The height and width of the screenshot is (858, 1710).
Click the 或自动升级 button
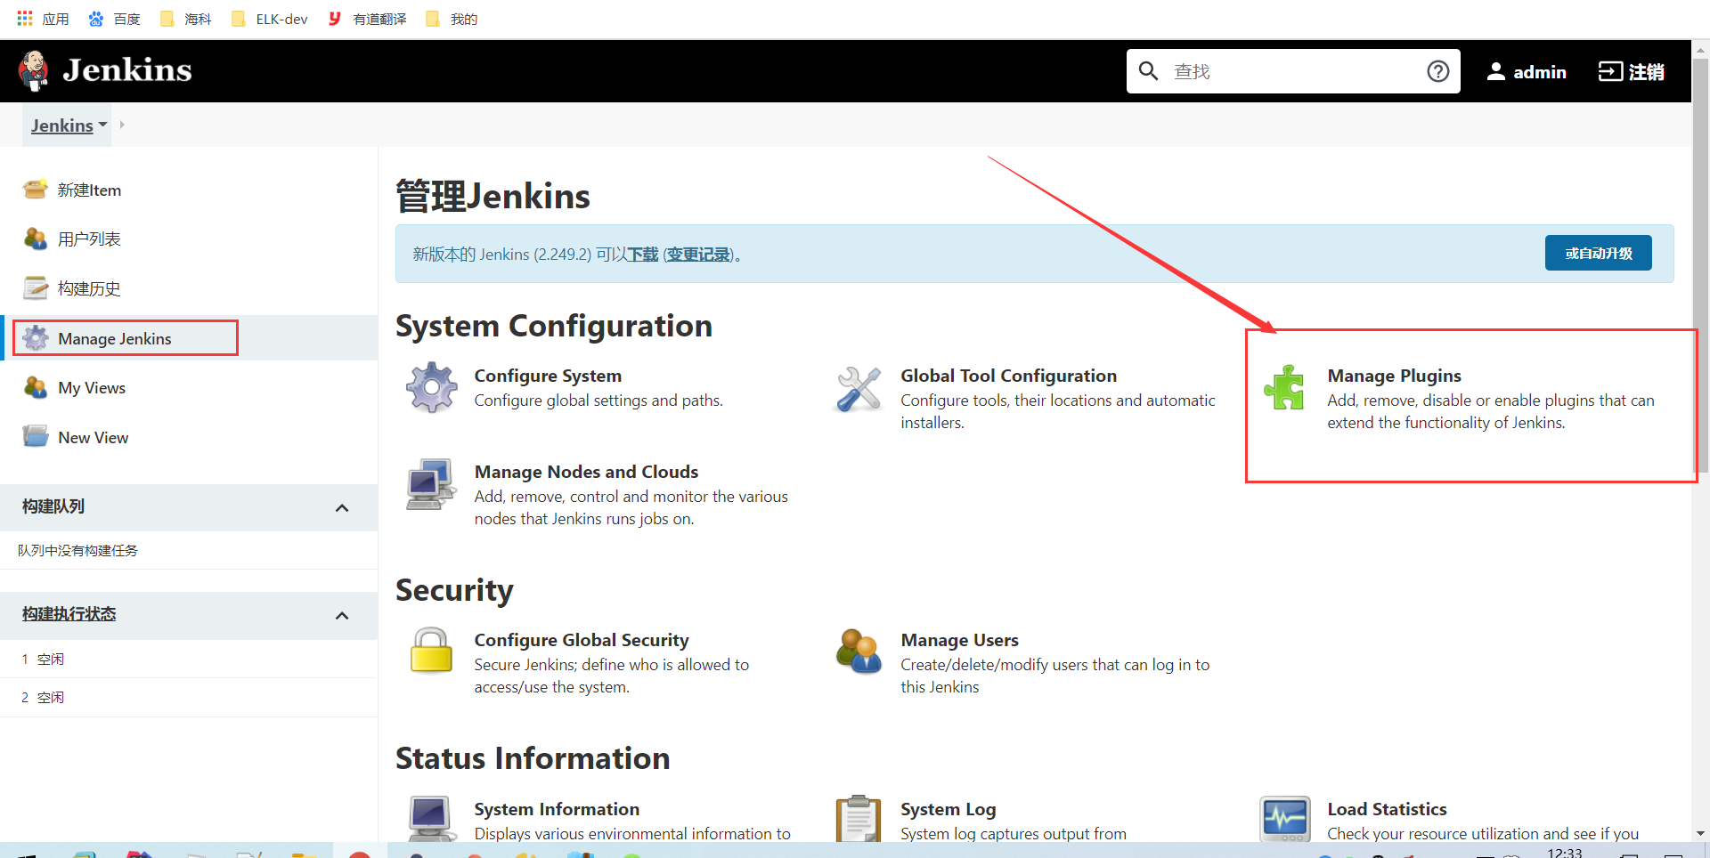click(1598, 253)
